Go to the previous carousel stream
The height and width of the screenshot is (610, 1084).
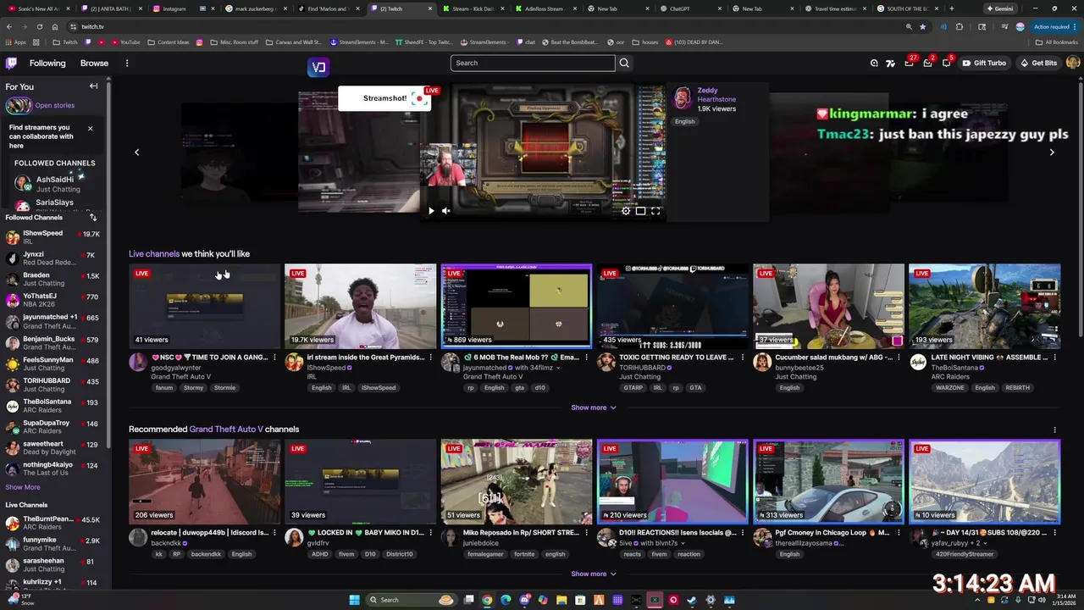(136, 152)
